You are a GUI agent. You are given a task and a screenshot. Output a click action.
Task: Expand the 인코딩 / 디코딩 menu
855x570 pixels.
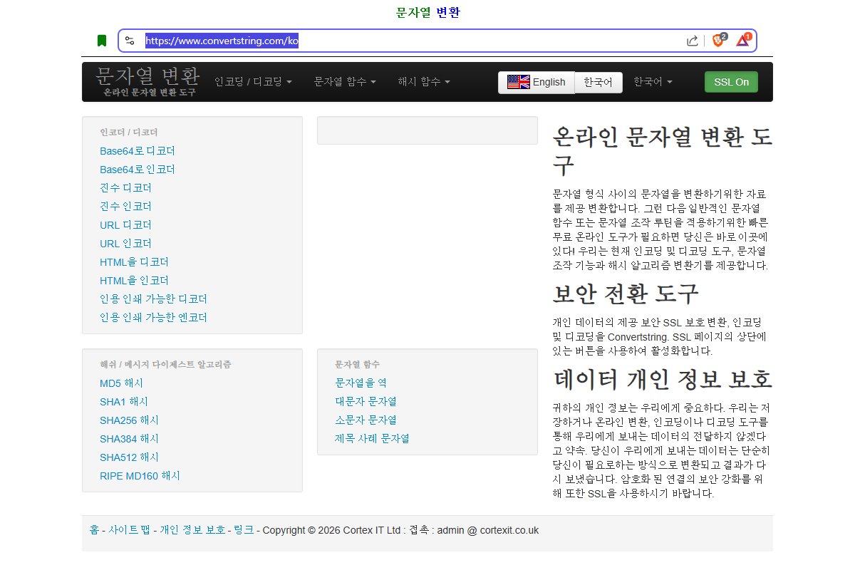click(x=253, y=82)
